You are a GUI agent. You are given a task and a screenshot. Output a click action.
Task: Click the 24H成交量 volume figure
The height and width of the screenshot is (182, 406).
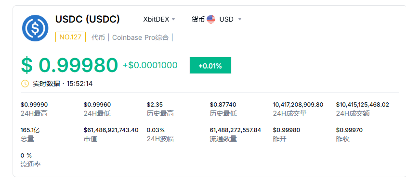[298, 105]
